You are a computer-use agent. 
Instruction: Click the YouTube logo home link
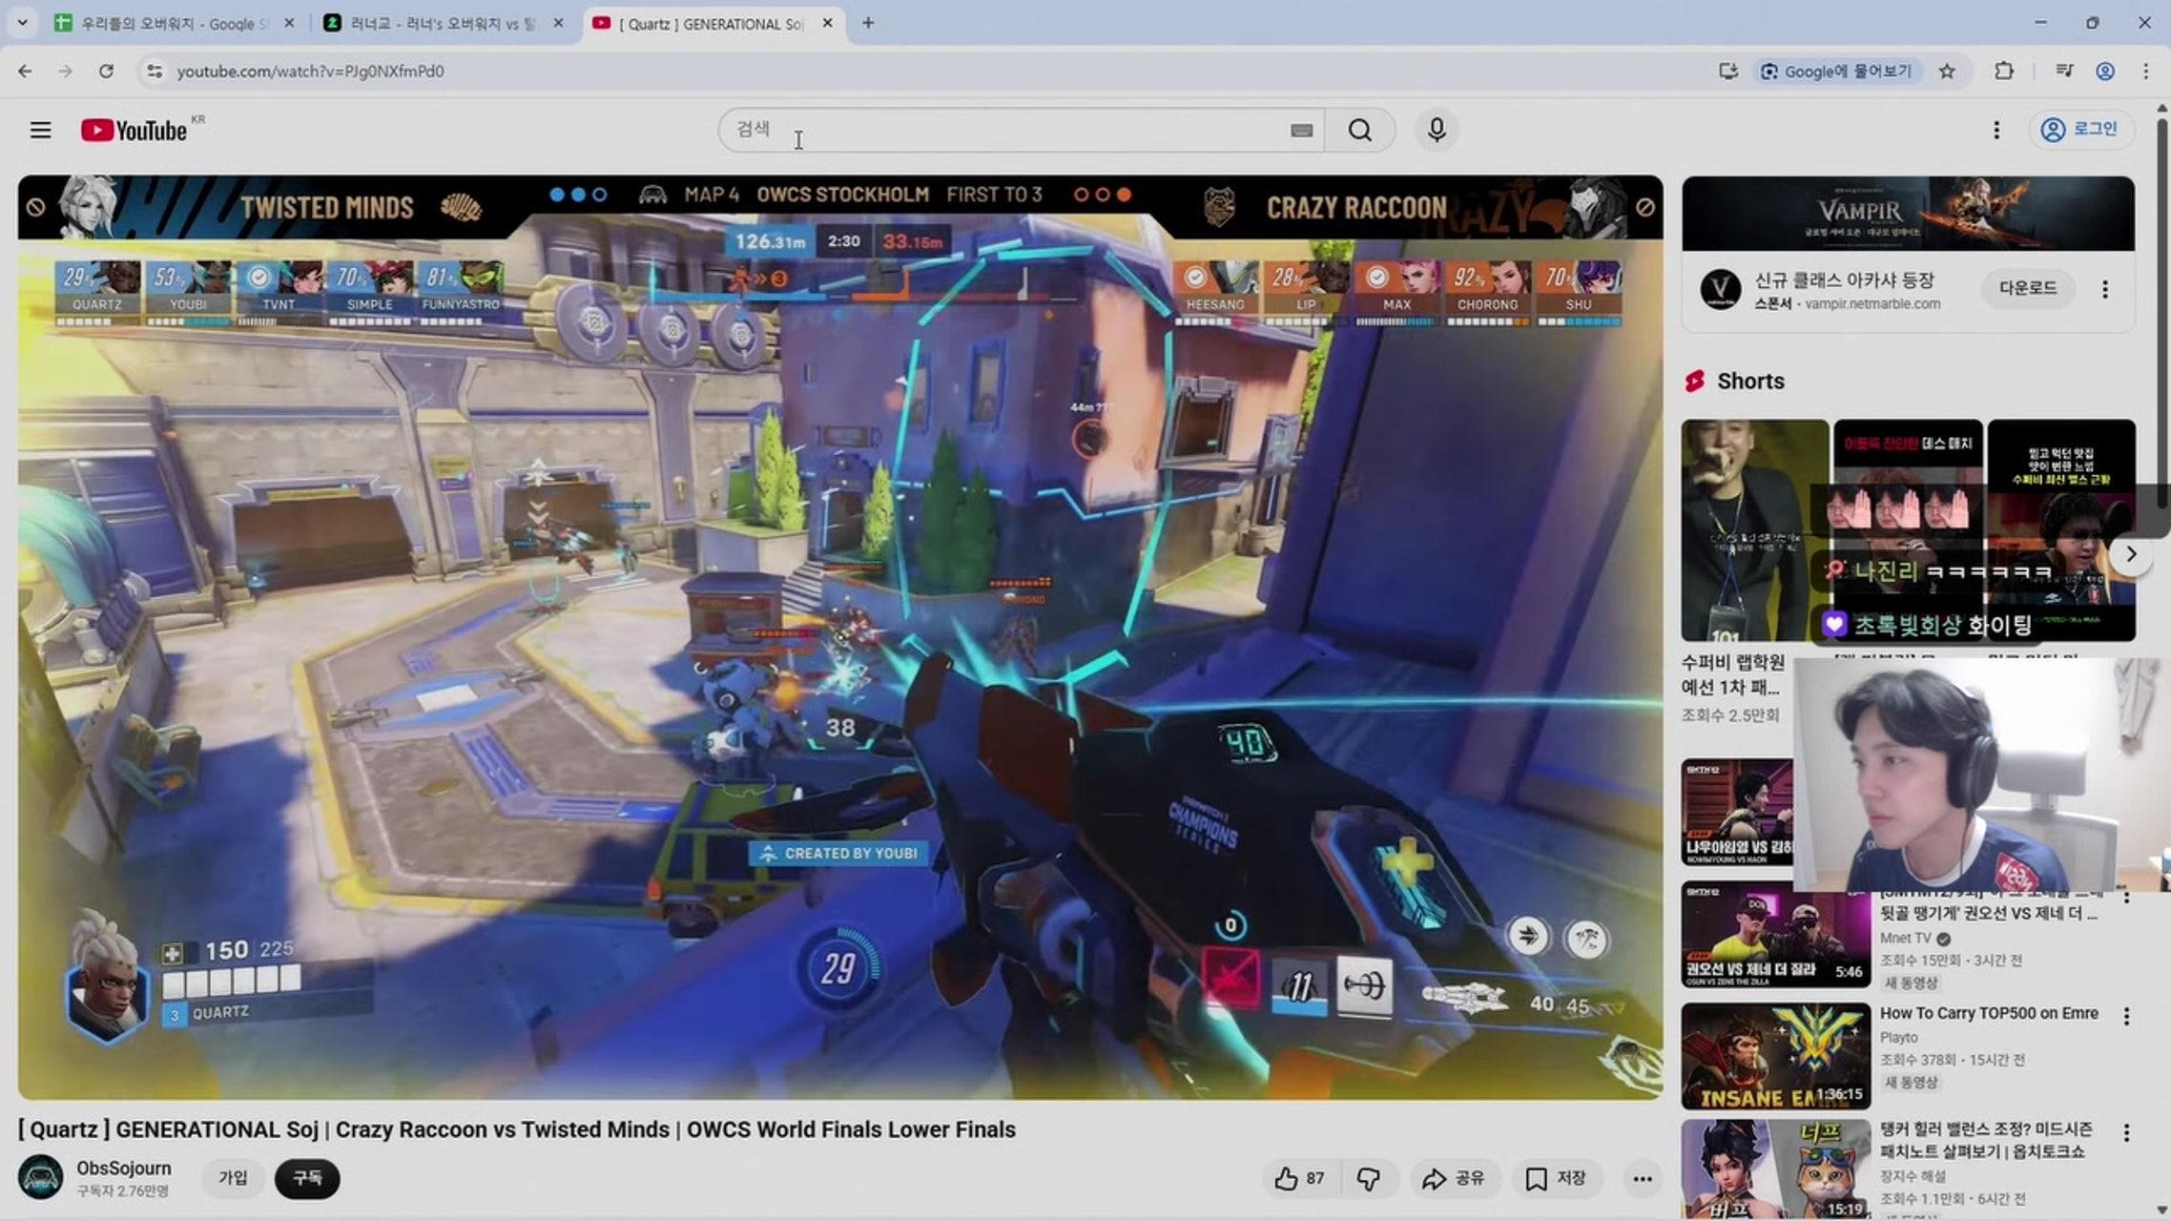(134, 131)
